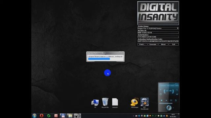Click the red taskbar icon next to sync arrows
This screenshot has height=118, width=211.
pyautogui.click(x=56, y=116)
